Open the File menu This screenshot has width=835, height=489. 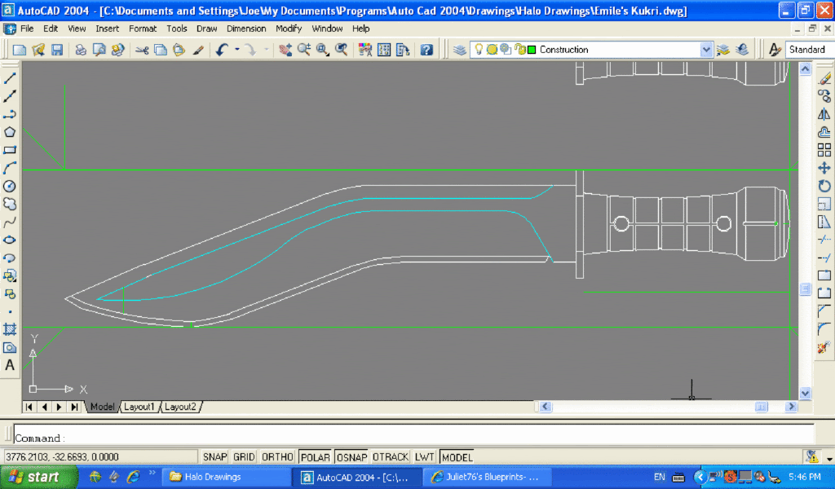click(x=27, y=29)
